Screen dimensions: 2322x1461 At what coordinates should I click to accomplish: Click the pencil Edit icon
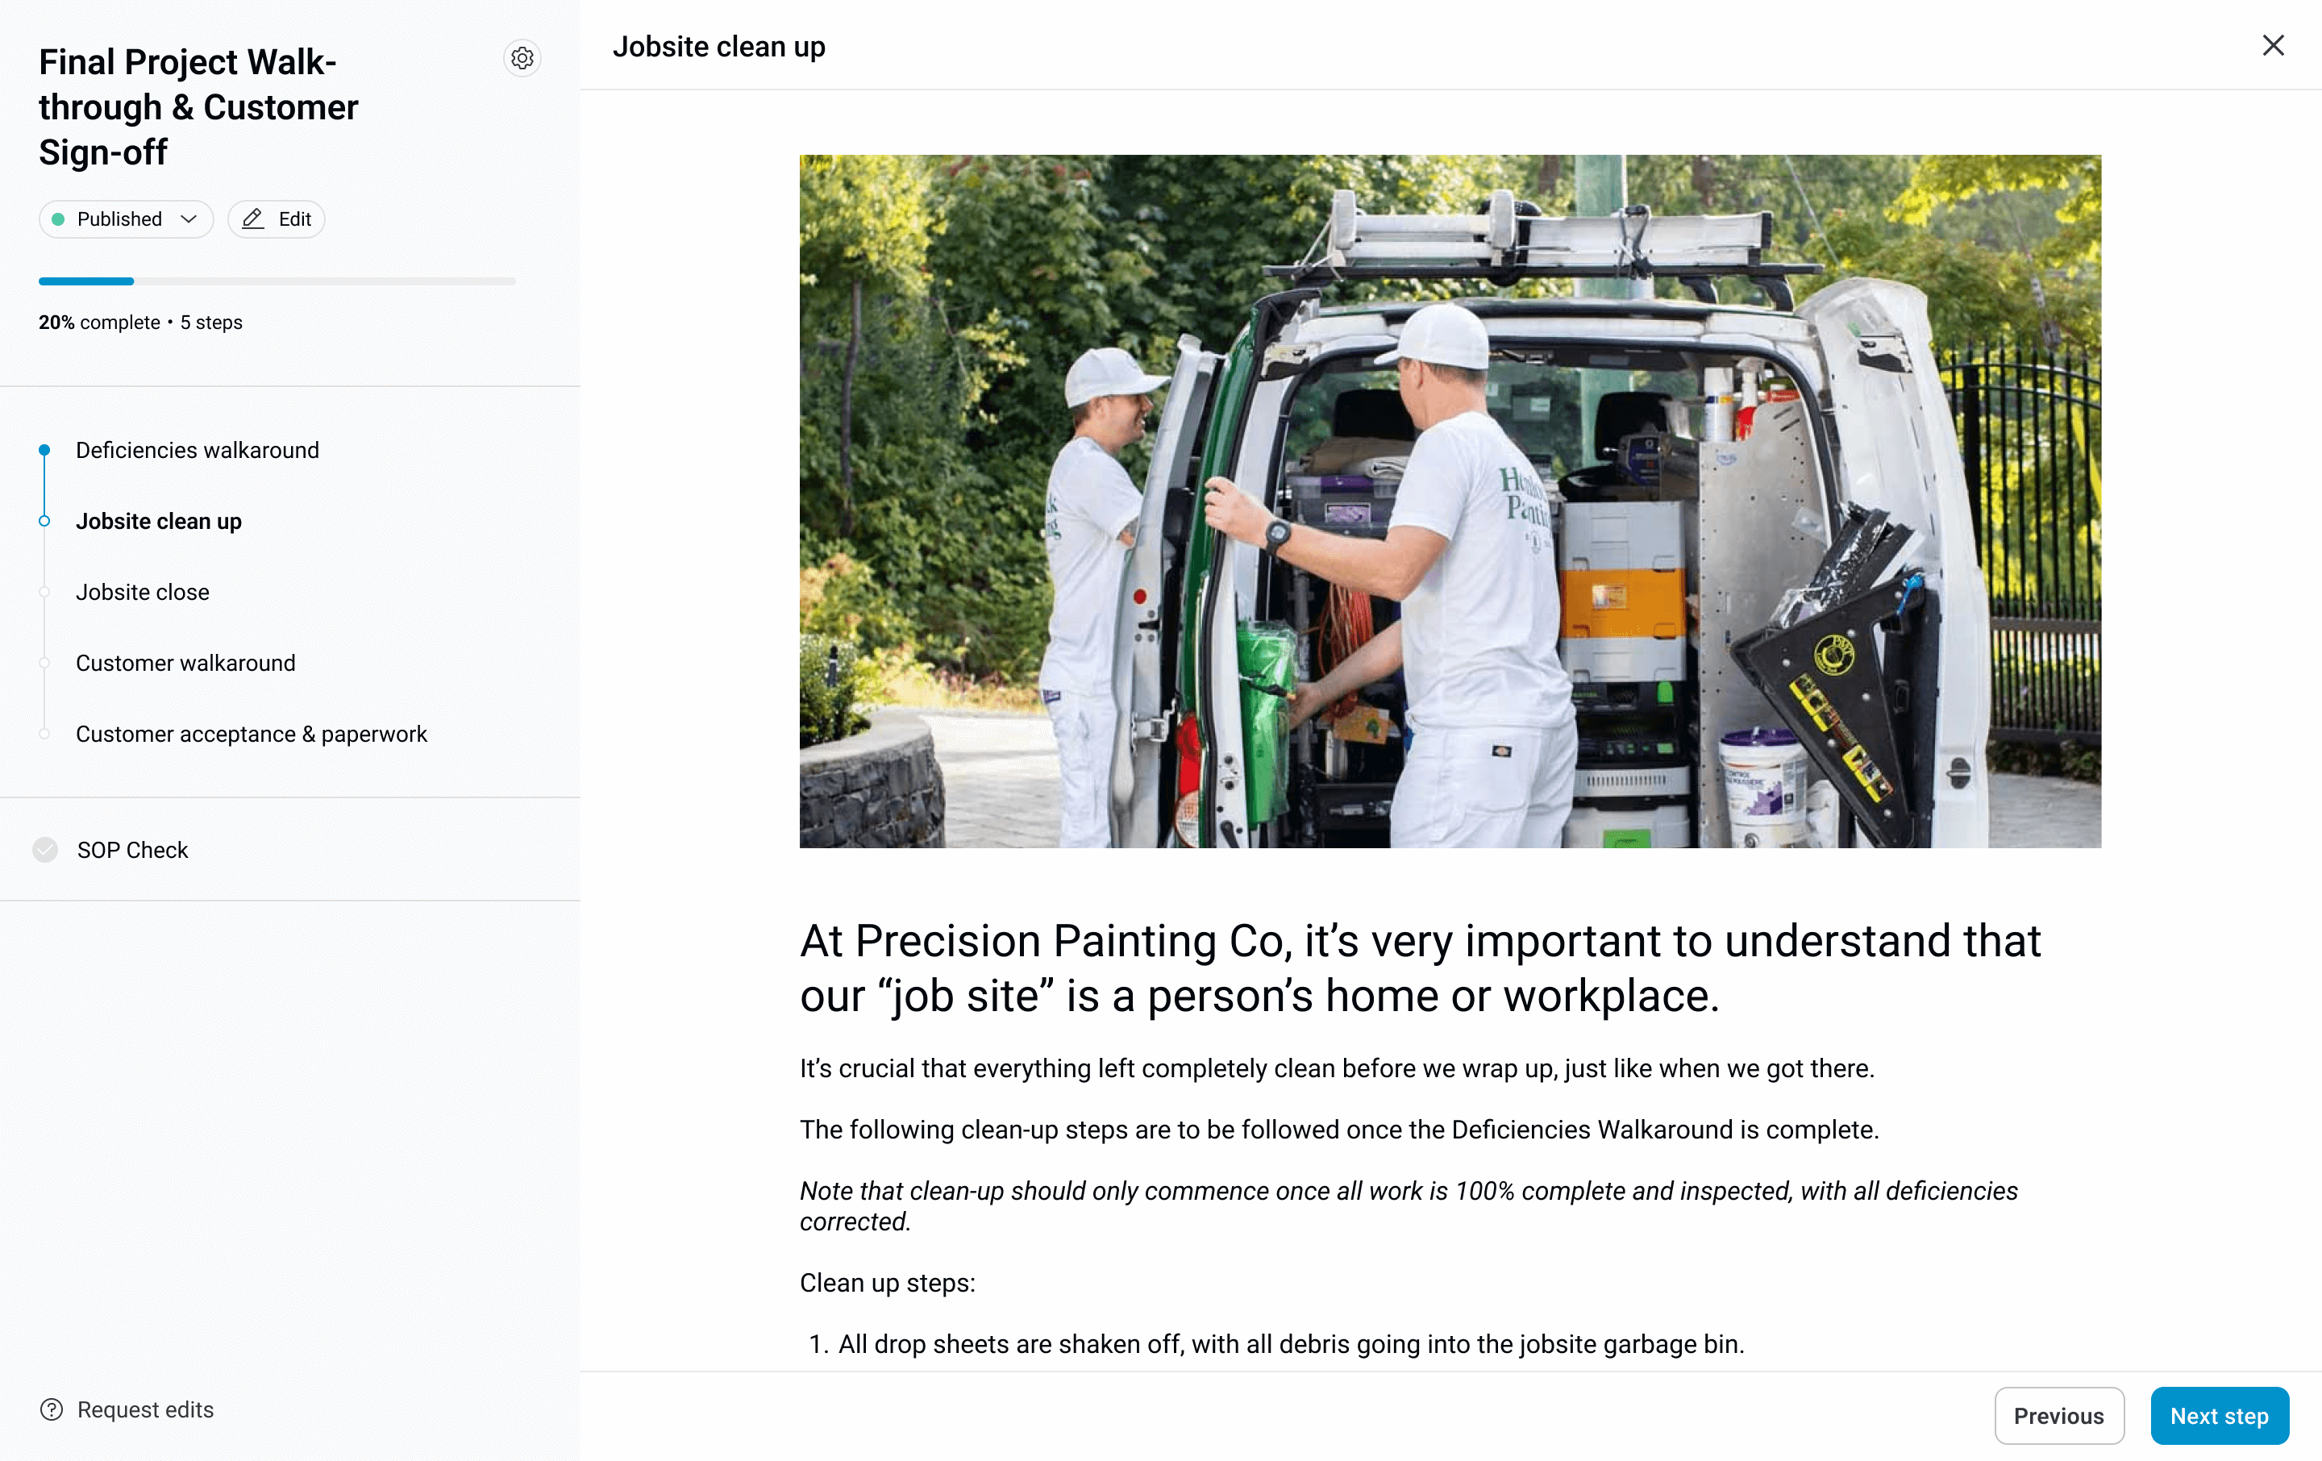pyautogui.click(x=252, y=219)
